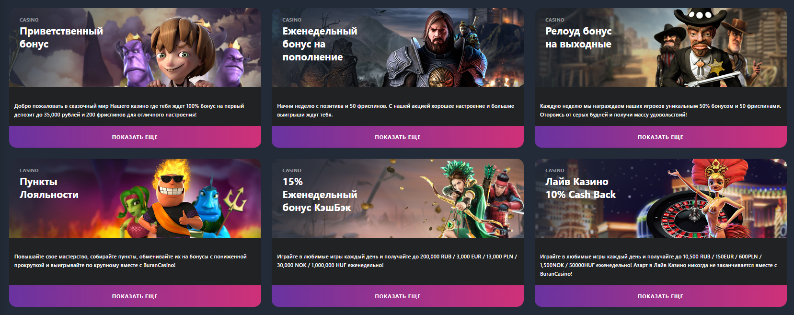
Task: Click 'Показать еще' under Лайв Казино Cash Back
Action: pyautogui.click(x=660, y=296)
